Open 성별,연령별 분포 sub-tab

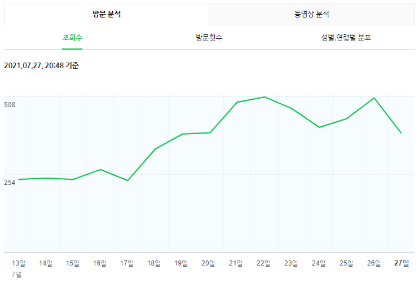pyautogui.click(x=346, y=38)
